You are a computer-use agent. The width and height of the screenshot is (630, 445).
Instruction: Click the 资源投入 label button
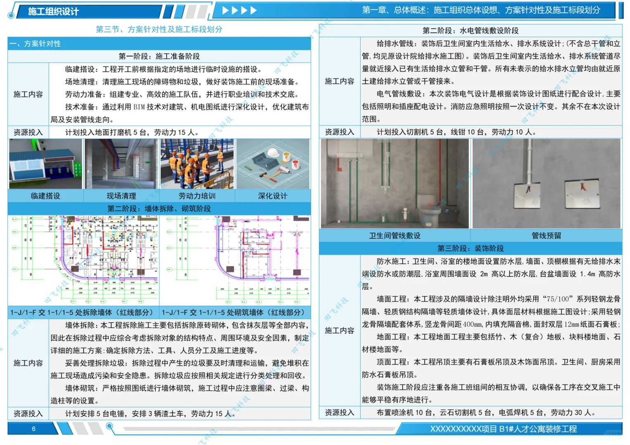27,132
